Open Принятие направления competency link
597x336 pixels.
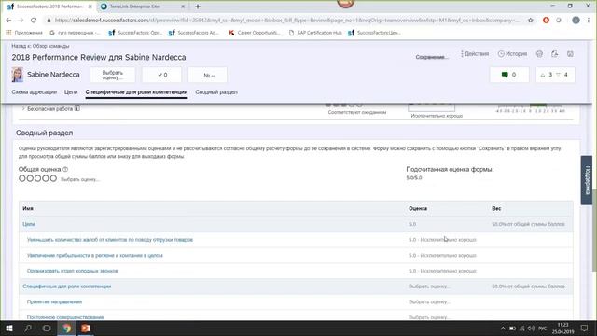[54, 301]
